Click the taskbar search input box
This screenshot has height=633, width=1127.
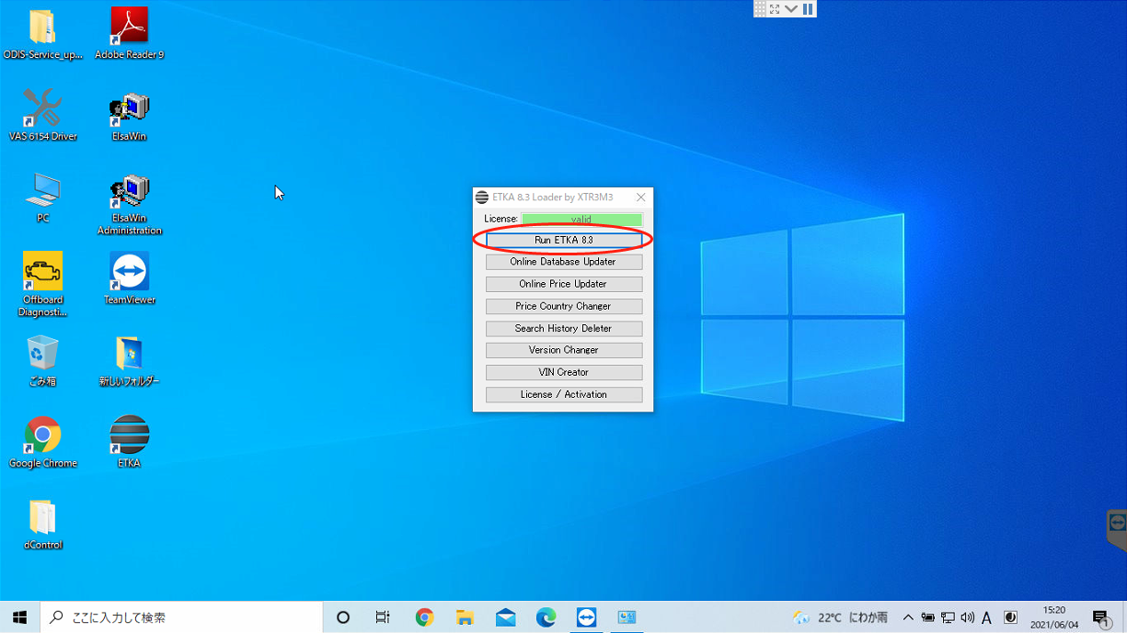point(184,617)
